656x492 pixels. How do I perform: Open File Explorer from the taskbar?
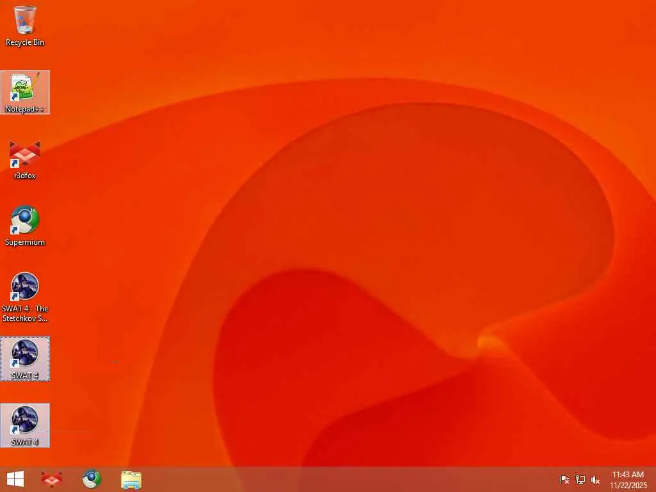131,479
